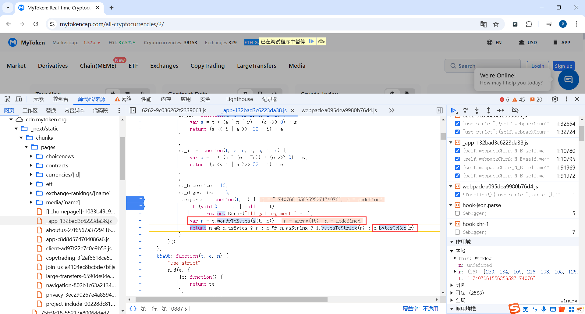
Task: Click the single Step debugger icon
Action: pos(500,110)
